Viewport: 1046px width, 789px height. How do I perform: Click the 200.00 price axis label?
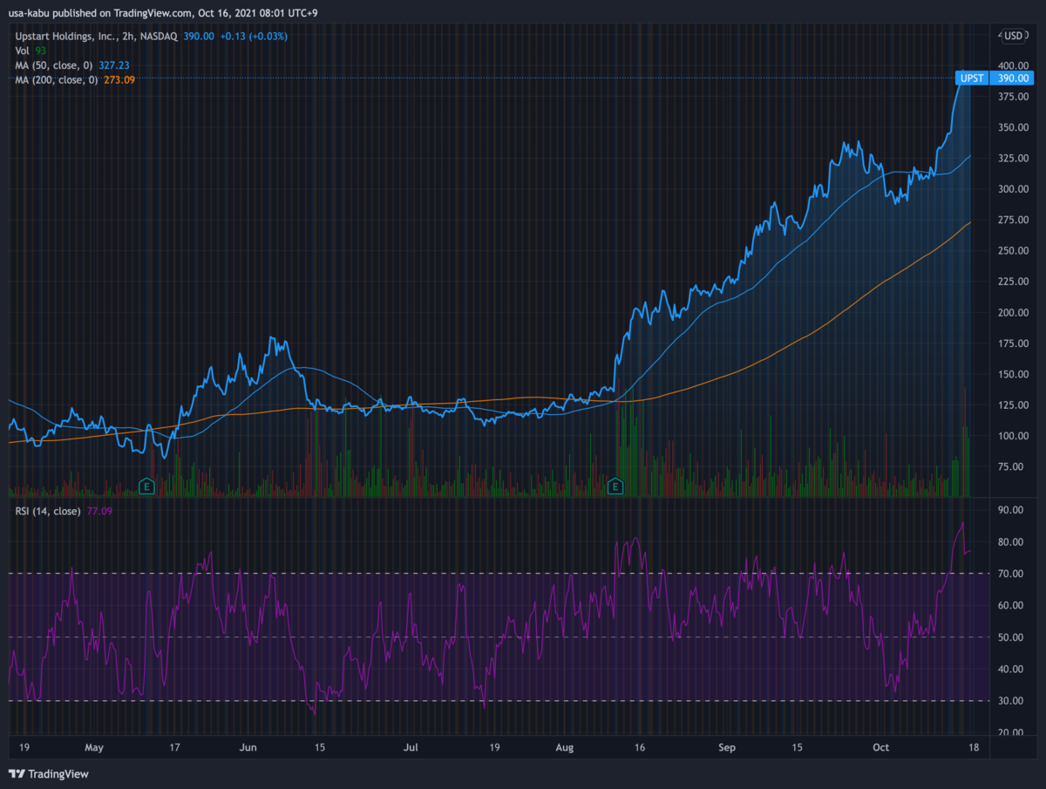pos(1015,312)
